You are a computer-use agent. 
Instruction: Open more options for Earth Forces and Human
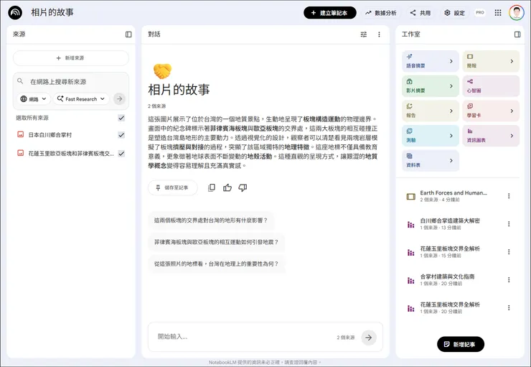509,196
